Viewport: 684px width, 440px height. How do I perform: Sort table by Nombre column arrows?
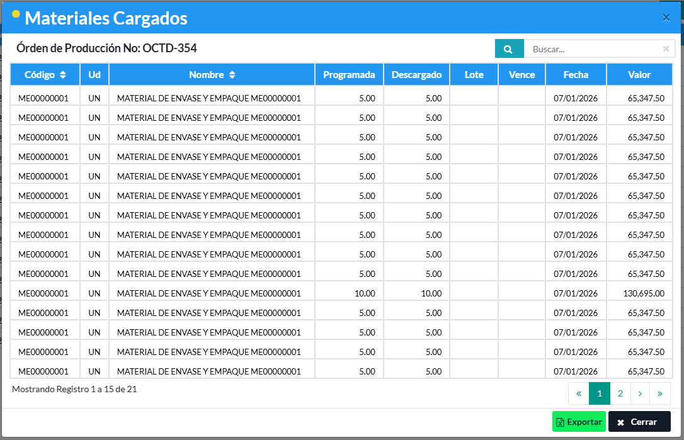(x=232, y=75)
